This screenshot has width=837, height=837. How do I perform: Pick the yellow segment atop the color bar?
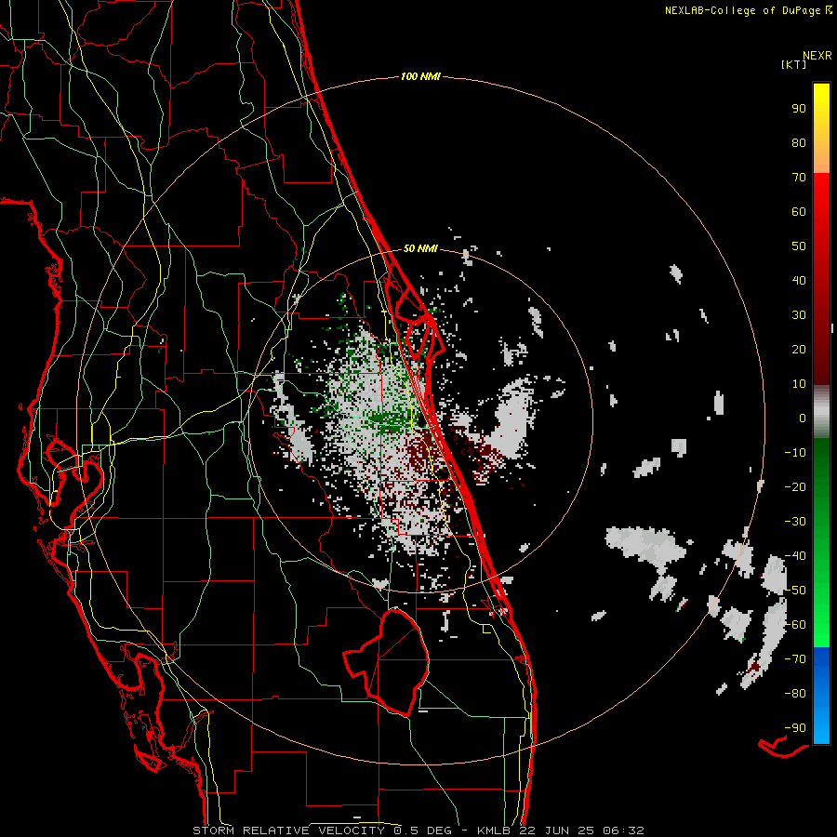coord(821,128)
